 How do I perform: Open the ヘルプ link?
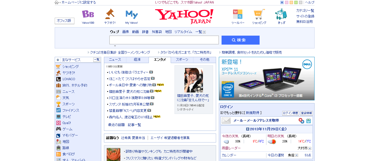310,2
